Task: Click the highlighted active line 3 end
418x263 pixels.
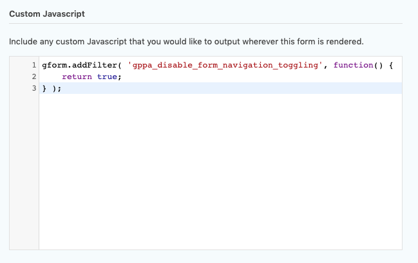Action: point(231,88)
